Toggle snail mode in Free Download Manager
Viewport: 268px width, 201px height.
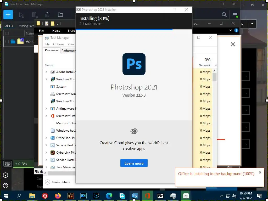tap(8, 164)
